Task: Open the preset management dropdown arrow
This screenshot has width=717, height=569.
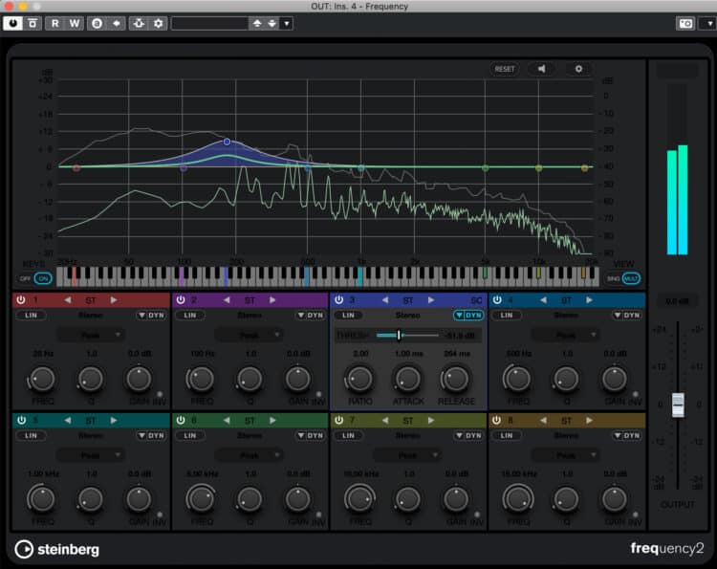Action: 287,23
